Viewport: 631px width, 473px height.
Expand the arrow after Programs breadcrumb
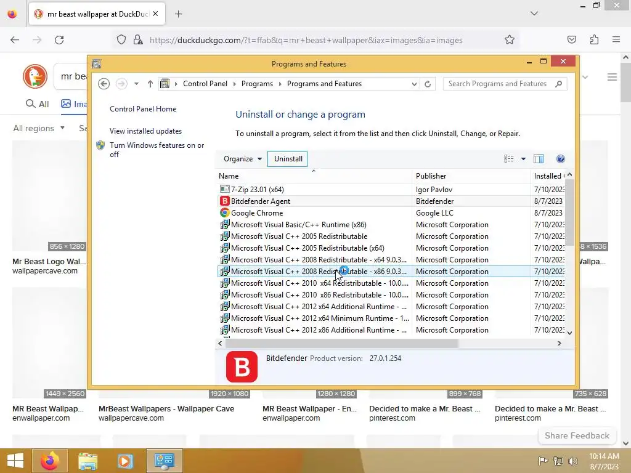(280, 84)
